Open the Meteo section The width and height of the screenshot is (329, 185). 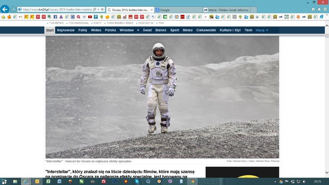(x=188, y=30)
